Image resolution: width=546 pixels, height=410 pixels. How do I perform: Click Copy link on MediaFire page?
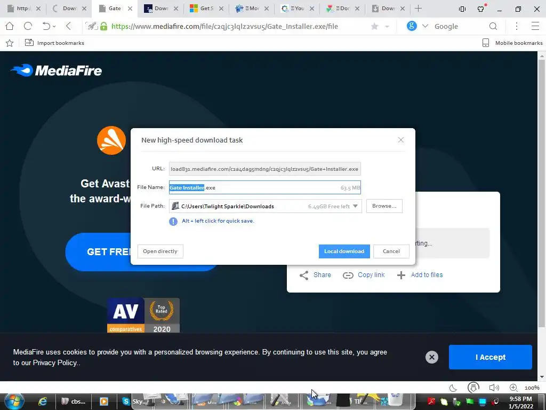point(364,275)
